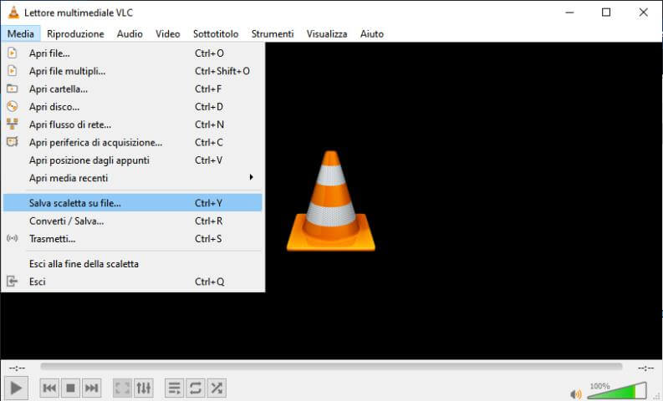The width and height of the screenshot is (663, 401).
Task: Choose Apri flusso di rete...
Action: pyautogui.click(x=132, y=124)
